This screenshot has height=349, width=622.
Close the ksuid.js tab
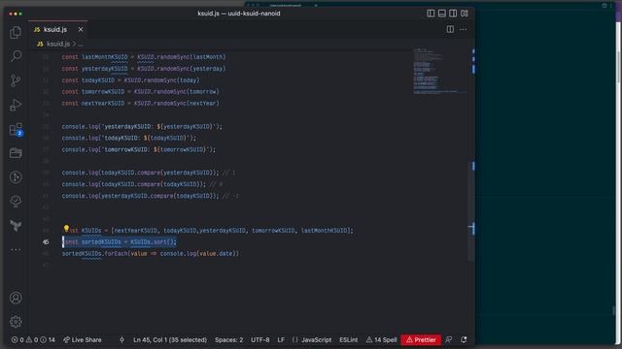pyautogui.click(x=81, y=30)
